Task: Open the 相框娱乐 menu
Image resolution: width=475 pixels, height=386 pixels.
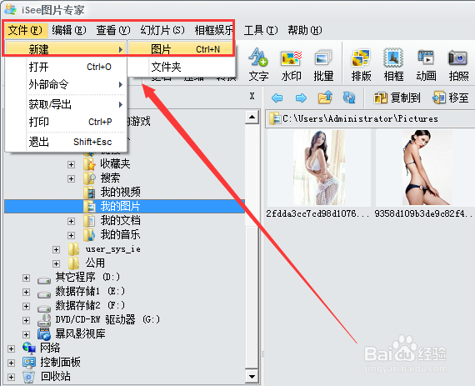Action: click(213, 30)
